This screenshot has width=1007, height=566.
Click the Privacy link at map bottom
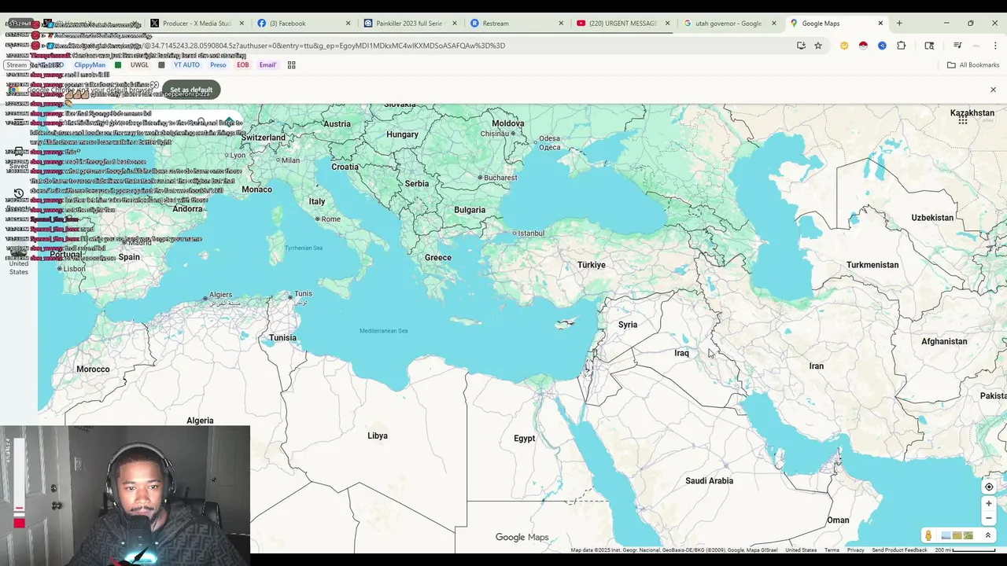pos(855,550)
